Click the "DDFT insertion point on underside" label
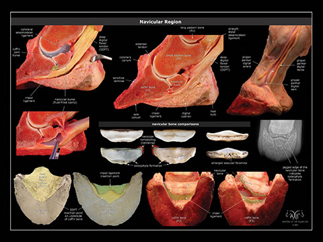Screen dimensions: 323x242 click(74, 214)
